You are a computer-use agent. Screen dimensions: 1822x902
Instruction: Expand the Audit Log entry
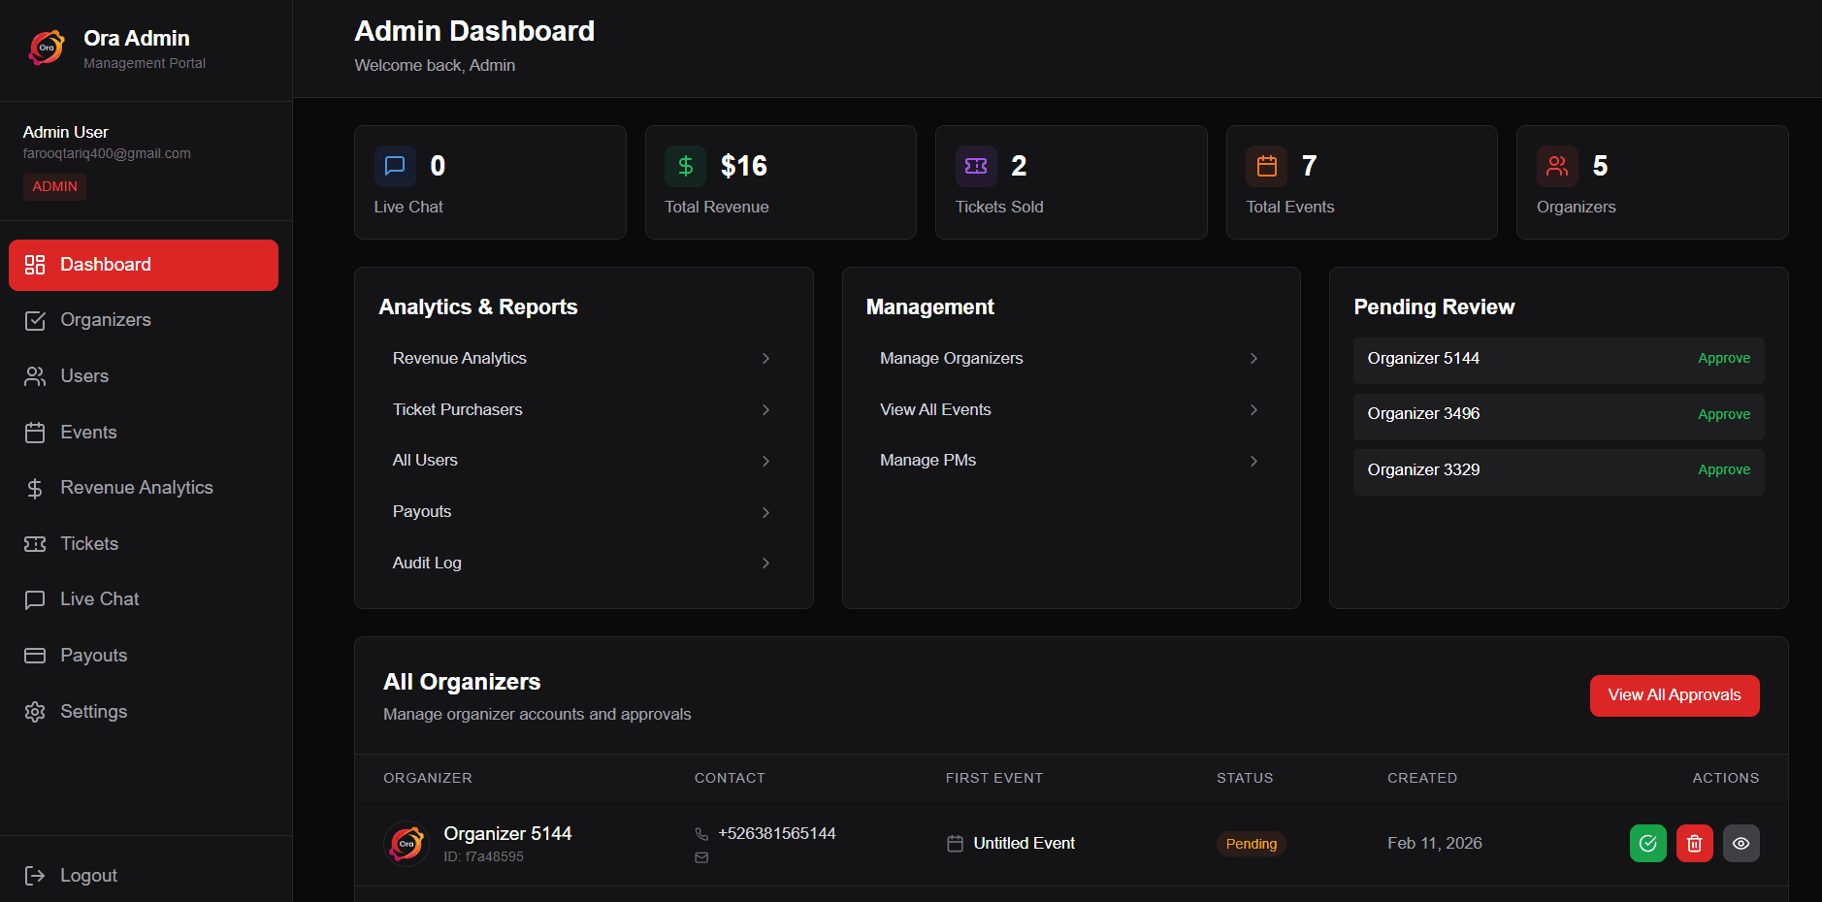(765, 563)
